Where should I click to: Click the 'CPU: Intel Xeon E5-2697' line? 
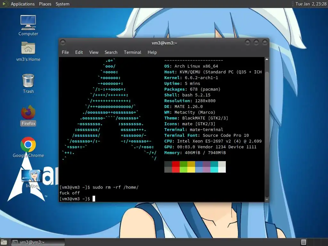[213, 141]
